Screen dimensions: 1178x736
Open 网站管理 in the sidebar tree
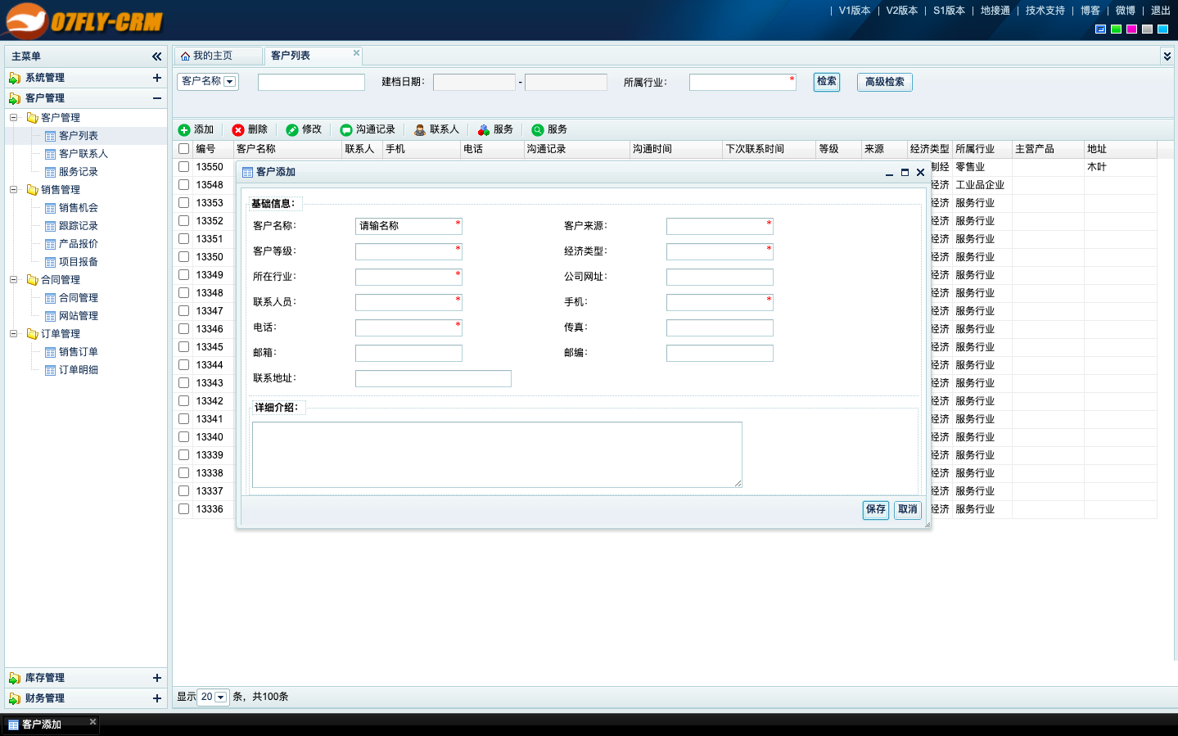click(79, 316)
